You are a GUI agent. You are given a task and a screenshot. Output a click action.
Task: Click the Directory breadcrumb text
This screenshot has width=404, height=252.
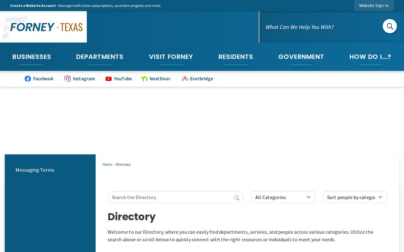point(123,164)
